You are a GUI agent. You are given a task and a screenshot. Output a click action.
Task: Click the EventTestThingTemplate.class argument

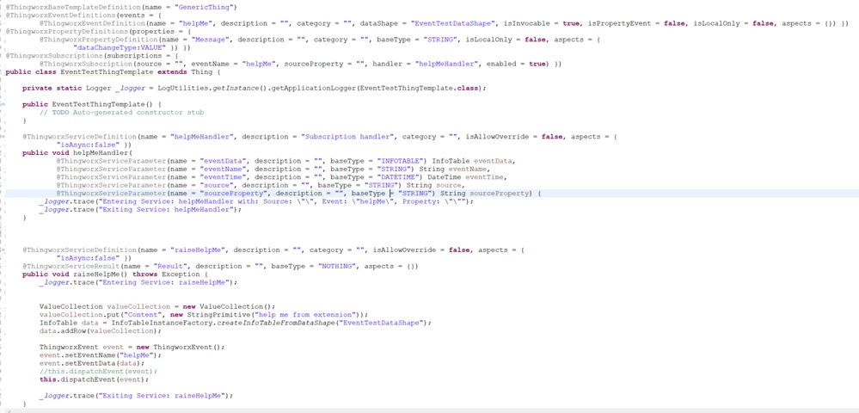(x=419, y=88)
